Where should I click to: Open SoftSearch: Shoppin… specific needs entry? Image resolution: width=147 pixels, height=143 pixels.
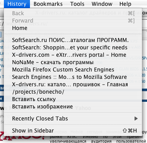point(73,47)
